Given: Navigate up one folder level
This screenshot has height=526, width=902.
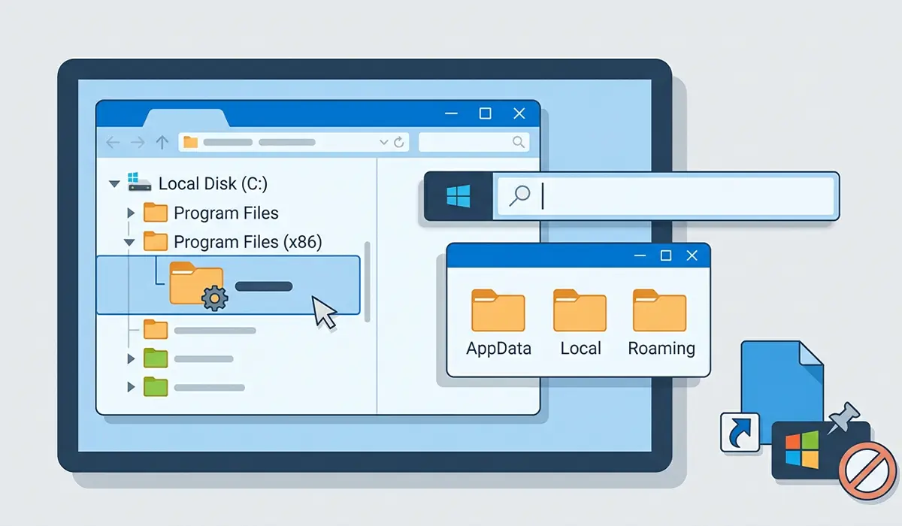Looking at the screenshot, I should pyautogui.click(x=162, y=142).
